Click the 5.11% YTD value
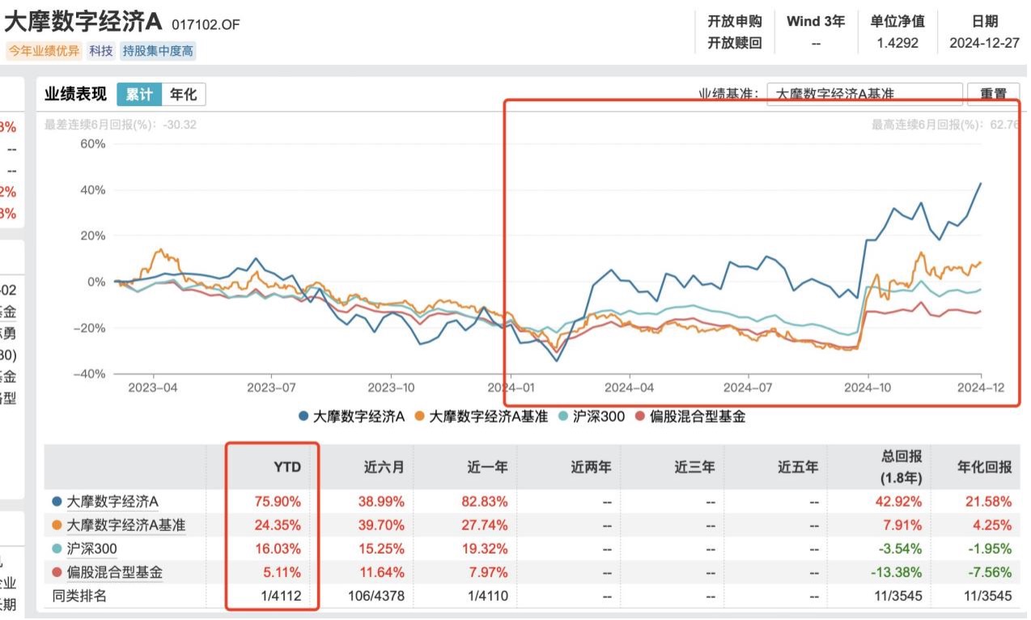This screenshot has height=620, width=1031. point(282,572)
